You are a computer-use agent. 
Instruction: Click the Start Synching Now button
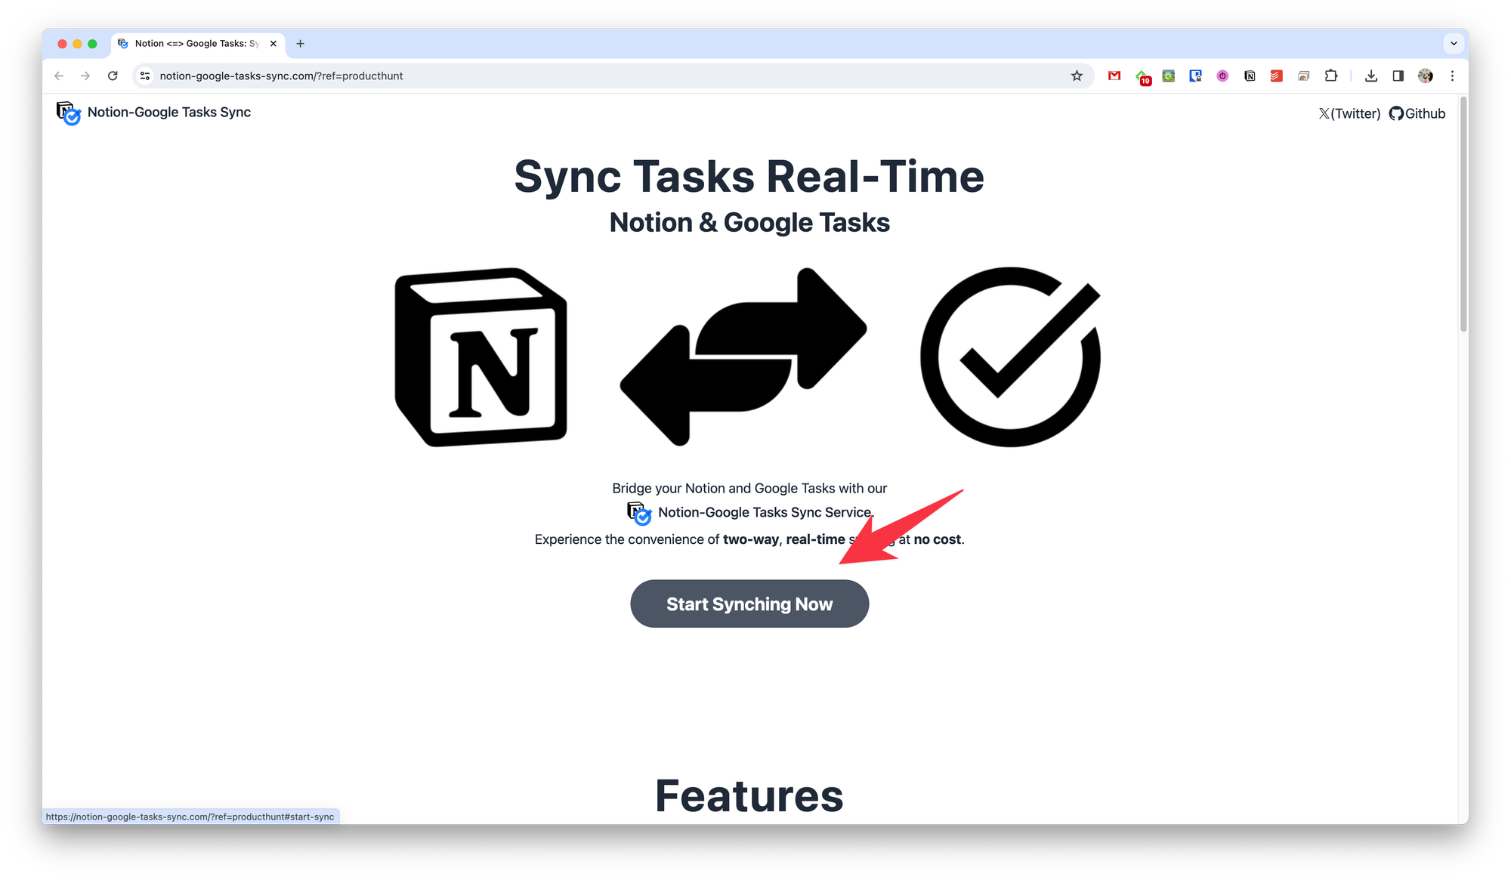tap(749, 604)
